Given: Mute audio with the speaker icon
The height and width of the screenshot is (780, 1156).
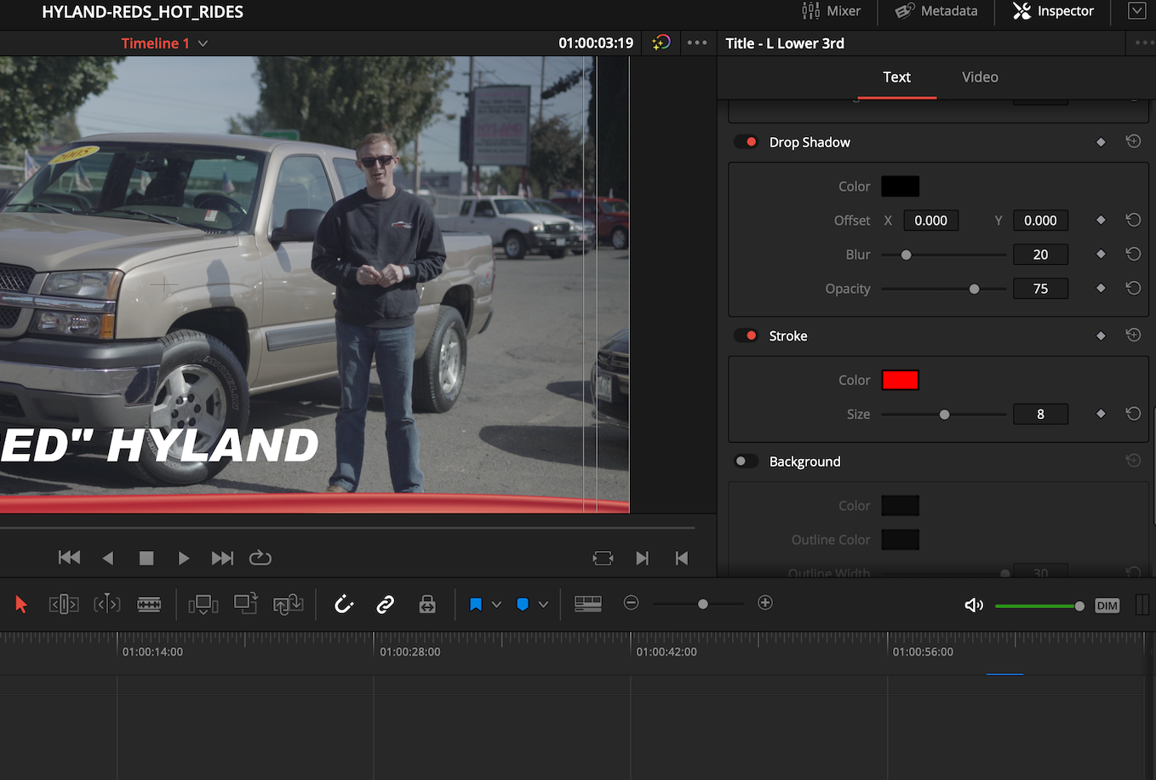Looking at the screenshot, I should [x=974, y=605].
